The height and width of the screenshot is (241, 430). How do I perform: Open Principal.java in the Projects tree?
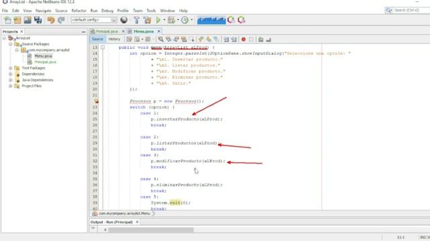(x=45, y=62)
